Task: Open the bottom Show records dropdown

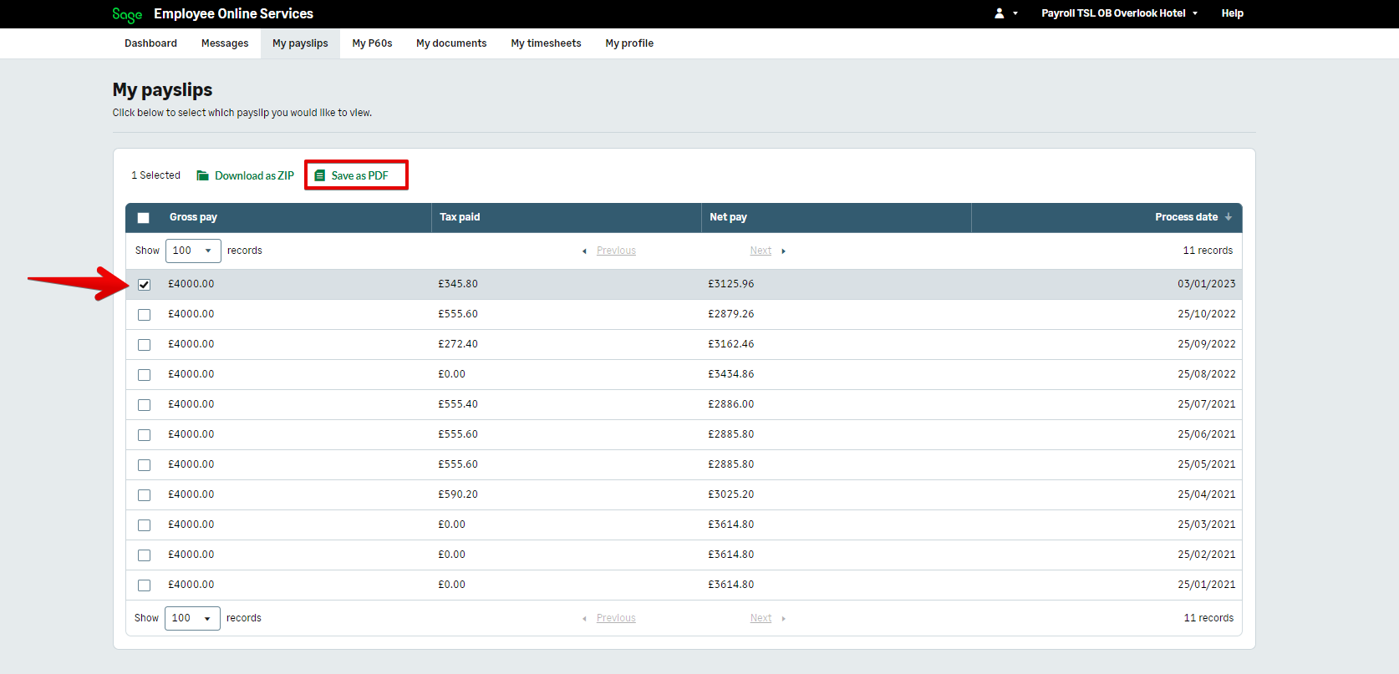Action: pyautogui.click(x=192, y=618)
